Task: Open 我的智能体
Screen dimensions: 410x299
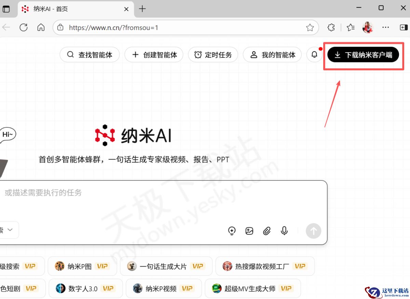Action: pyautogui.click(x=272, y=55)
